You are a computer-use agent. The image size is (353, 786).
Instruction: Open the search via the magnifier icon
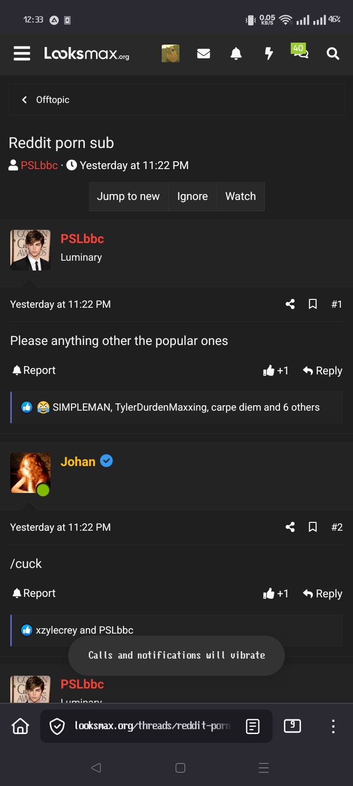(x=332, y=54)
